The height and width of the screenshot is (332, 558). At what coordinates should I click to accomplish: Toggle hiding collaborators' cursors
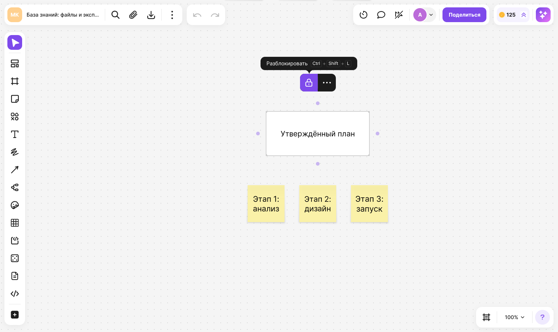[x=399, y=15]
